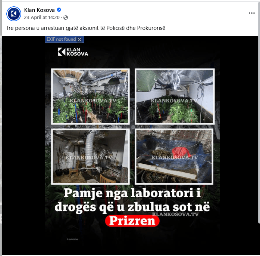Click the Klan Kosova page name
260x256 pixels.
click(39, 10)
